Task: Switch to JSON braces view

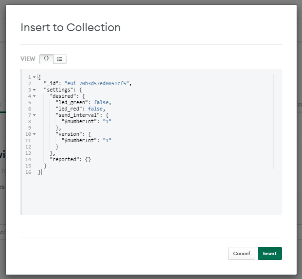Action: [x=46, y=59]
